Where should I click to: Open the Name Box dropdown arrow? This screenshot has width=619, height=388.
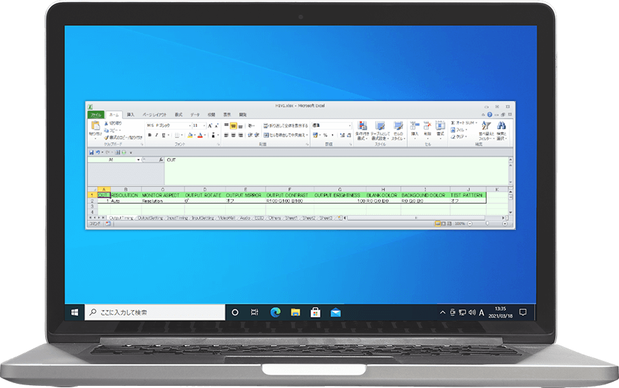[x=138, y=160]
